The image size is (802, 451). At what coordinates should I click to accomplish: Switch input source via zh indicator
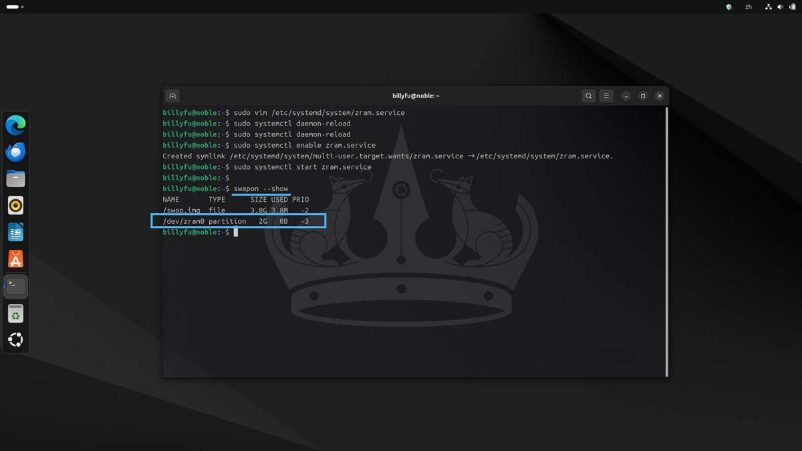click(x=749, y=7)
